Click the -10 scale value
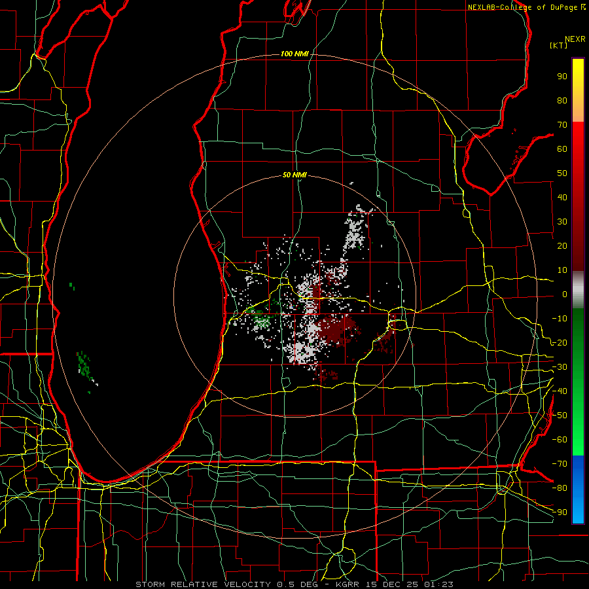This screenshot has height=589, width=589. pyautogui.click(x=560, y=319)
